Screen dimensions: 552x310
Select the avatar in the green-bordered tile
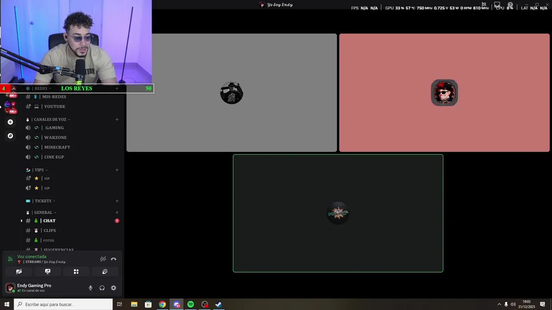pyautogui.click(x=338, y=213)
